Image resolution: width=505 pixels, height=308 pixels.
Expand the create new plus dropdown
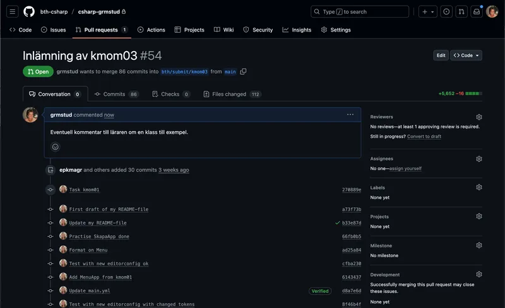tap(428, 11)
